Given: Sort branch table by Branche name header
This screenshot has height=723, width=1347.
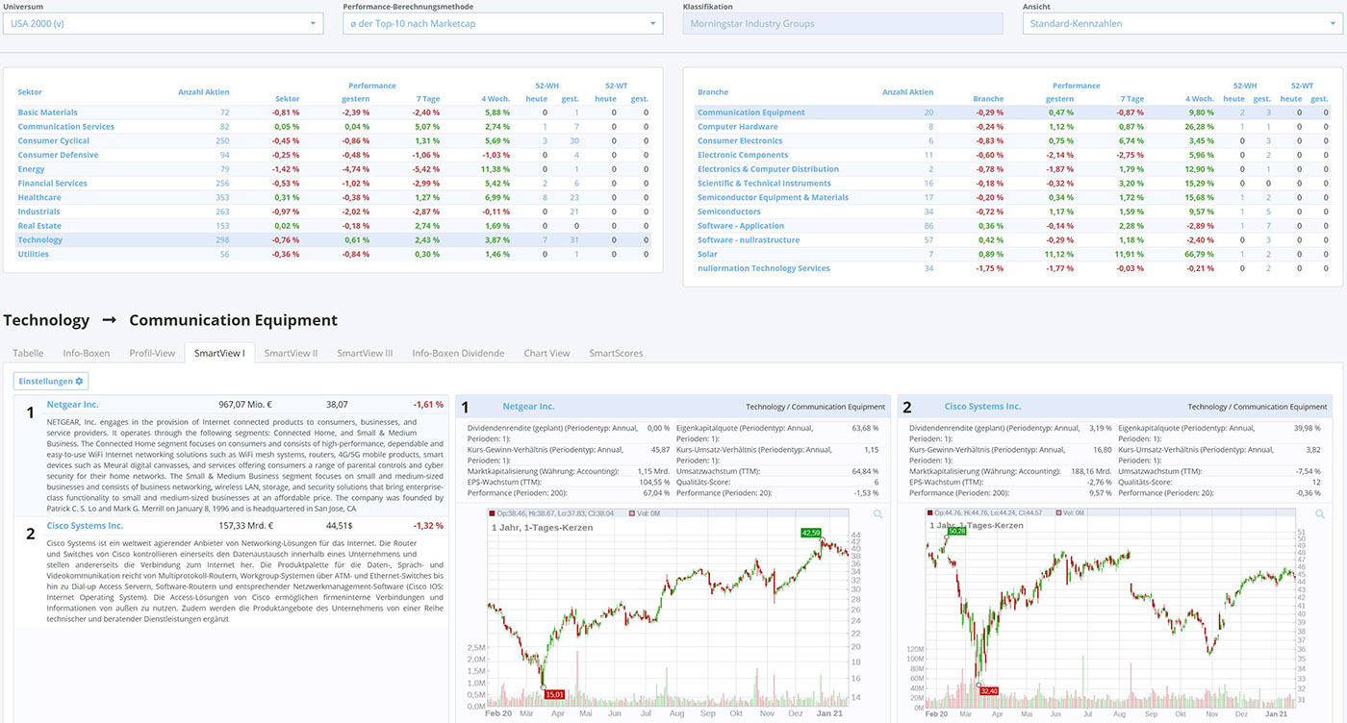Looking at the screenshot, I should (713, 92).
